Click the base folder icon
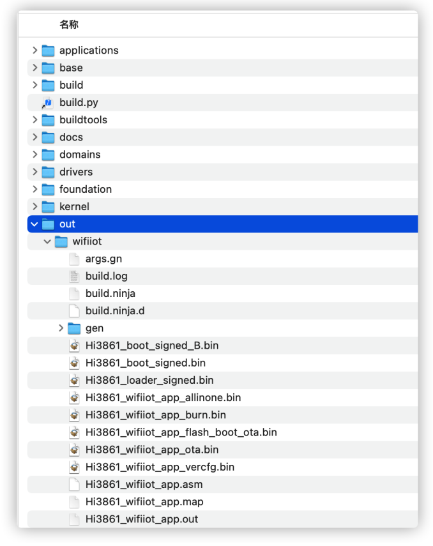This screenshot has width=433, height=546. pos(48,68)
